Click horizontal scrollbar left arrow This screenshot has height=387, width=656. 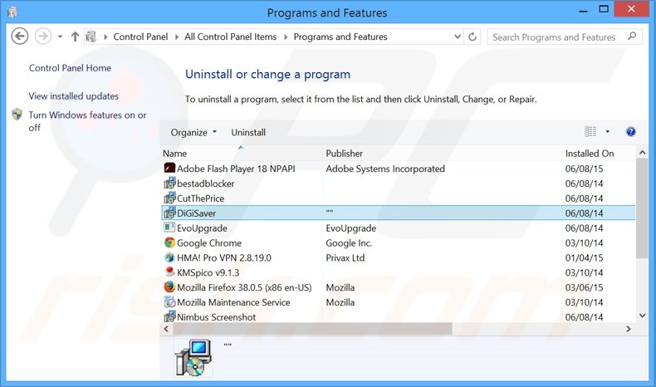[166, 329]
